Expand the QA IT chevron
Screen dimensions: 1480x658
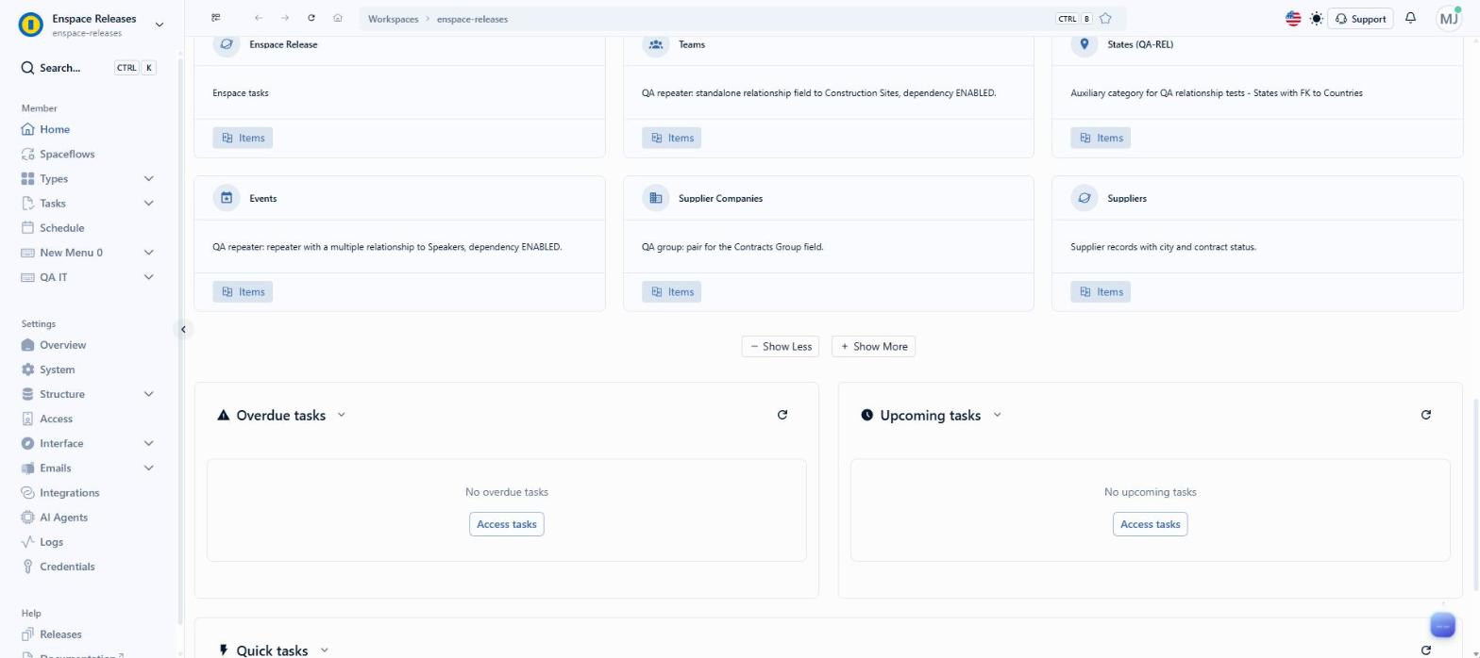click(x=148, y=277)
